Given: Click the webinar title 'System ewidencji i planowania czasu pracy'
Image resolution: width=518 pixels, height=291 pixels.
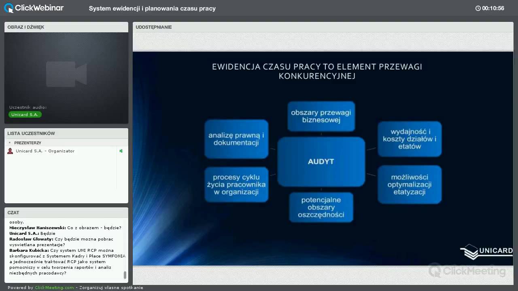Looking at the screenshot, I should pyautogui.click(x=152, y=8).
